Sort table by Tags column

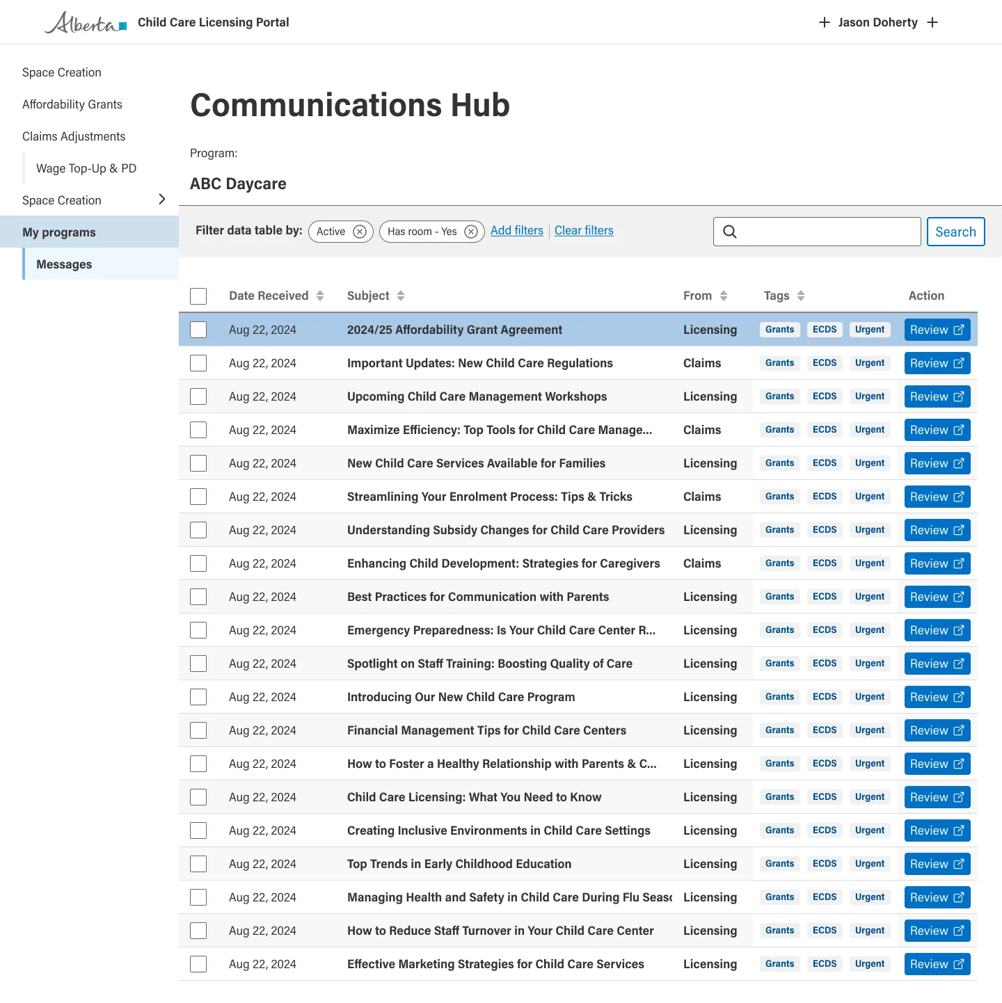[801, 296]
